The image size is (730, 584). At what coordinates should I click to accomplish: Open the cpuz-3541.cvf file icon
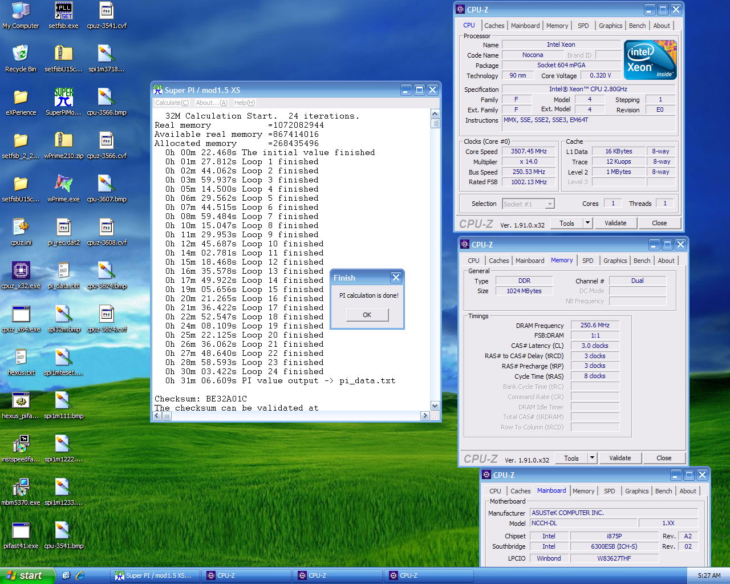point(107,15)
